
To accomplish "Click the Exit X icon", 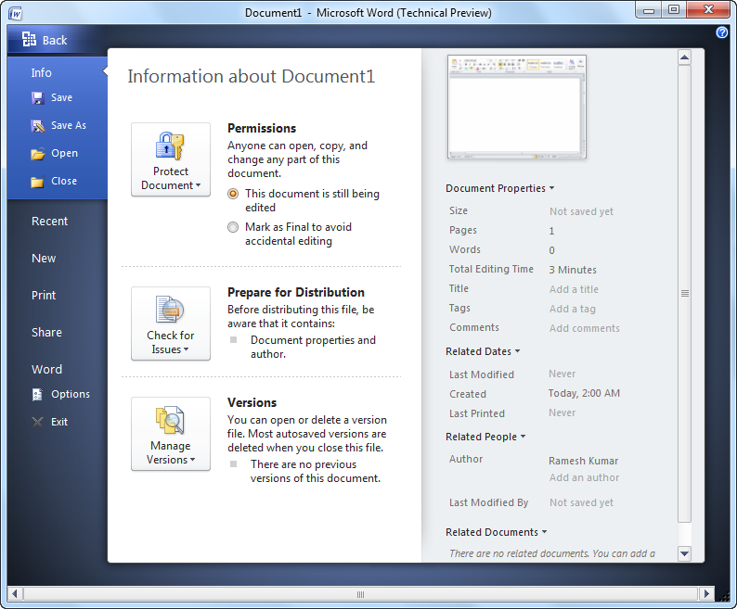I will pos(37,422).
